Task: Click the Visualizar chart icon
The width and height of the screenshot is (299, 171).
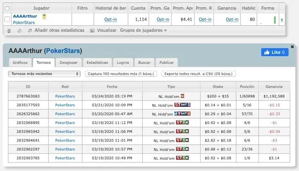Action: point(92,30)
